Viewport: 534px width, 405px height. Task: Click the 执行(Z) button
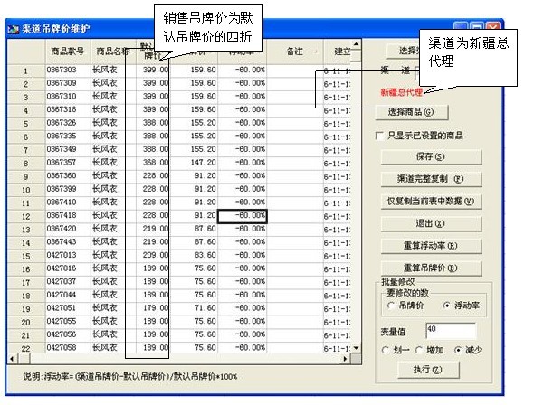tap(428, 370)
